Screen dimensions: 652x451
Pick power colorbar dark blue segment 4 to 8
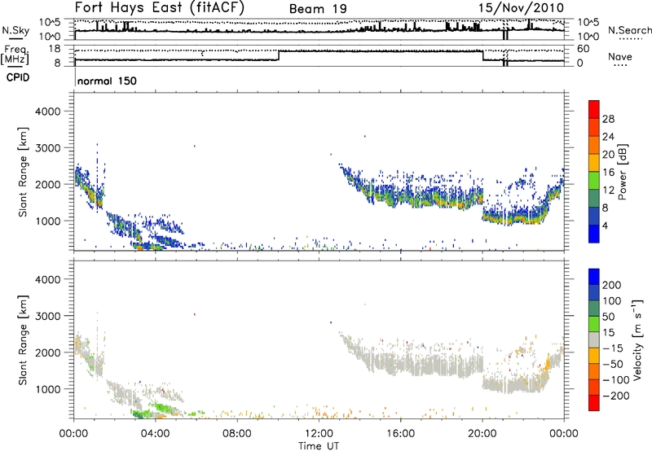(594, 216)
